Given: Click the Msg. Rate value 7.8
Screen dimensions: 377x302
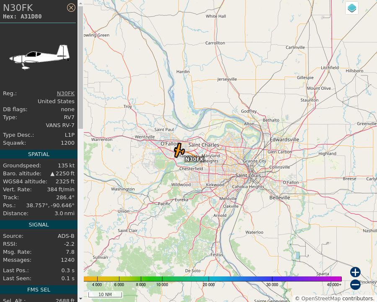Looking at the screenshot, I should click(70, 252).
